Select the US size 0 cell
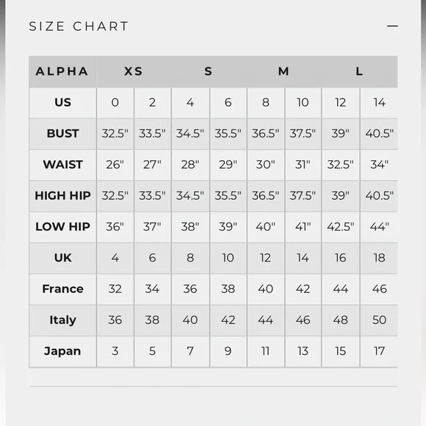Image resolution: width=426 pixels, height=426 pixels. tap(115, 103)
